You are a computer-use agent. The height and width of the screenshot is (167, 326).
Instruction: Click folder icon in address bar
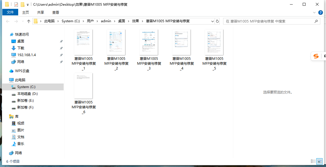point(36,21)
